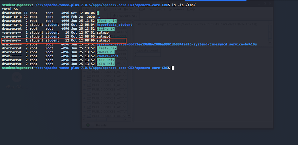
Task: Click the sqlmap3 file name in terminal
Action: [x=104, y=40]
